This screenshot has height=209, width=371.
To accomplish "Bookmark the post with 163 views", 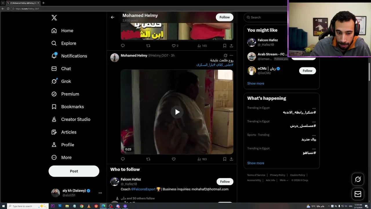I will click(x=225, y=159).
